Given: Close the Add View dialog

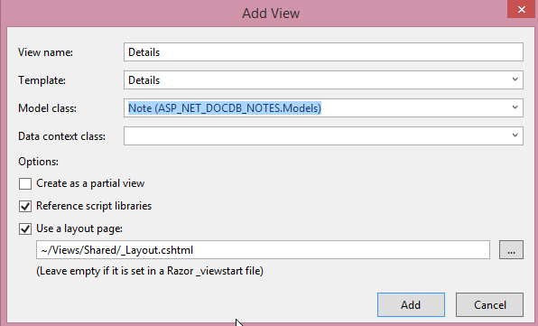Looking at the screenshot, I should (x=522, y=9).
